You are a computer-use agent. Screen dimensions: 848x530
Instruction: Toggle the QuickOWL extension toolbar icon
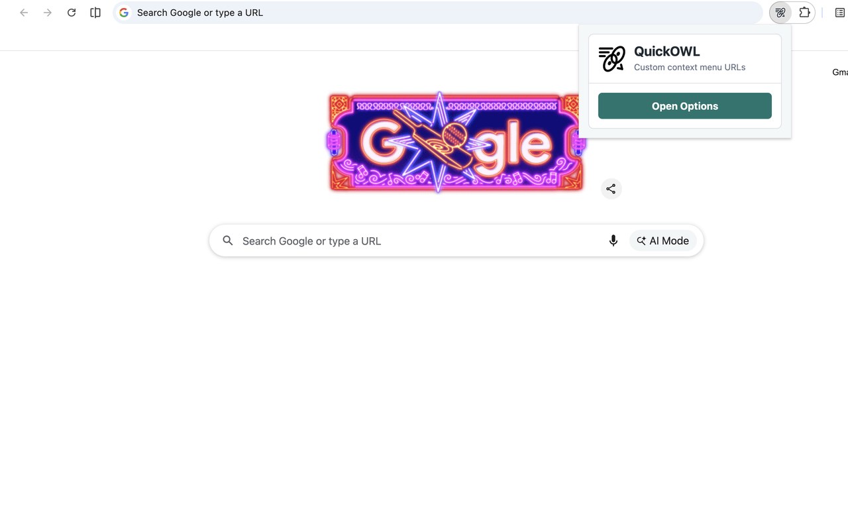780,13
